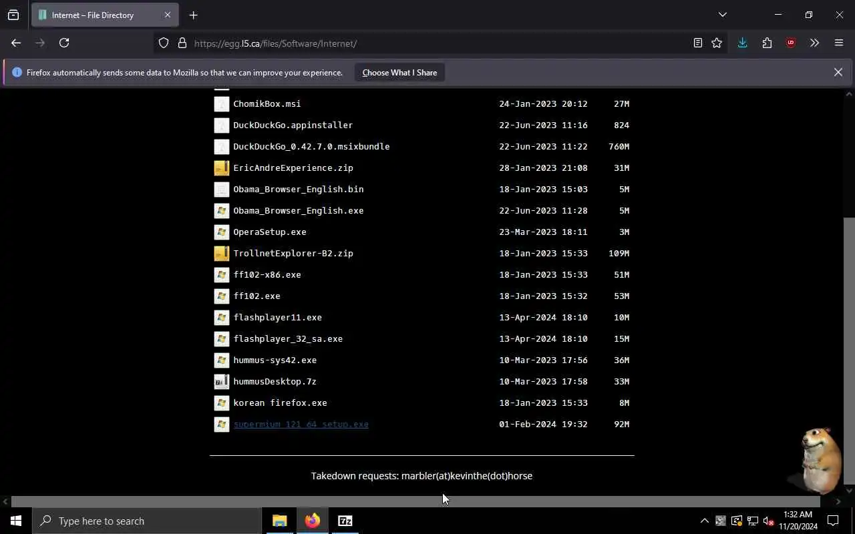Screen dimensions: 855x534
Task: Click scroll left arrow on horizontal scrollbar
Action: 5,501
